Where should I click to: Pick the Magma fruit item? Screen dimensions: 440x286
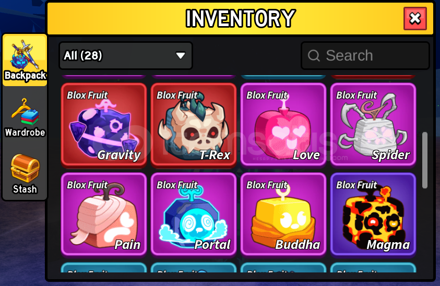[373, 214]
